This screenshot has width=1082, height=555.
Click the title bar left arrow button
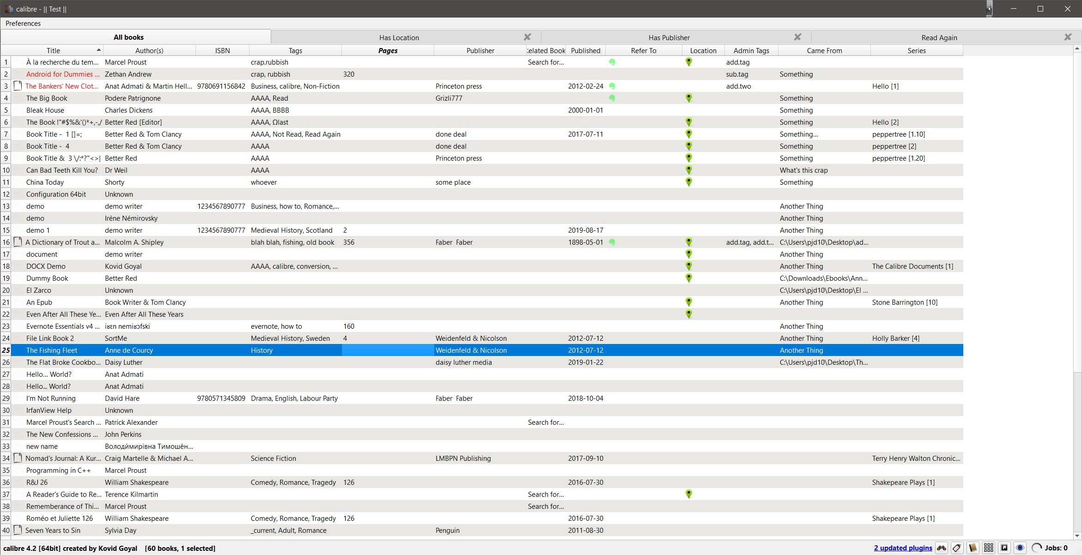click(989, 8)
